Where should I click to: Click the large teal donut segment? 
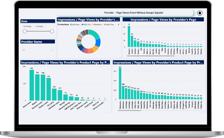pyautogui.click(x=95, y=34)
